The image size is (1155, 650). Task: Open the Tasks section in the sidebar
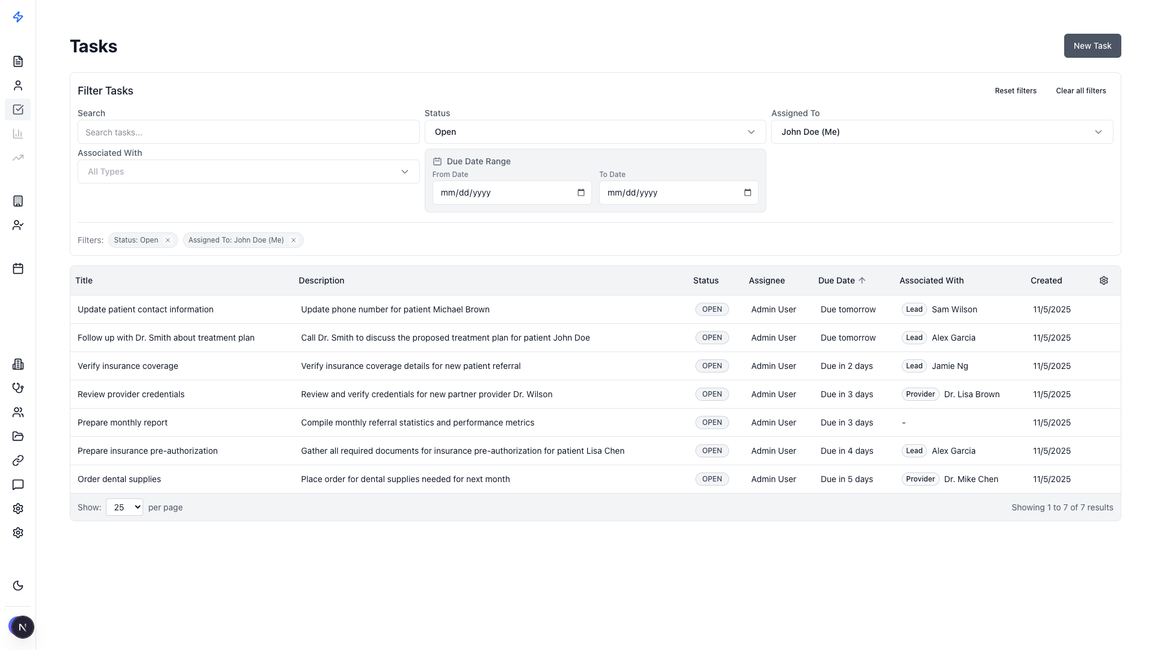(17, 110)
